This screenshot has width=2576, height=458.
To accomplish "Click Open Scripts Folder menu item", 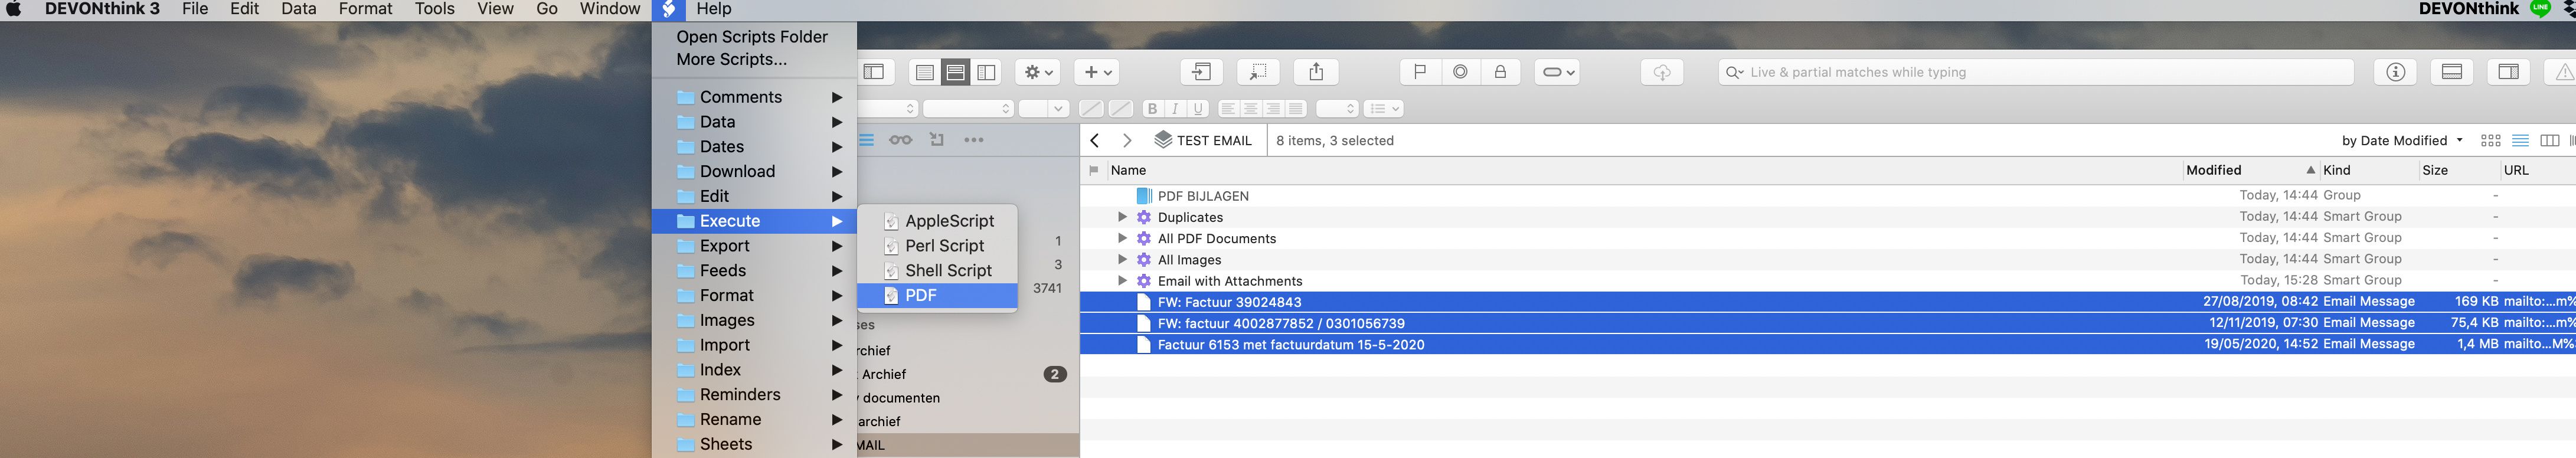I will (x=752, y=37).
